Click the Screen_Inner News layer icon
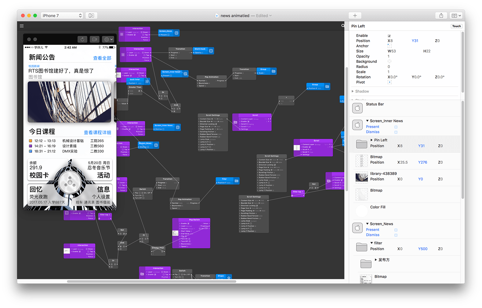This screenshot has height=308, width=482. (357, 125)
